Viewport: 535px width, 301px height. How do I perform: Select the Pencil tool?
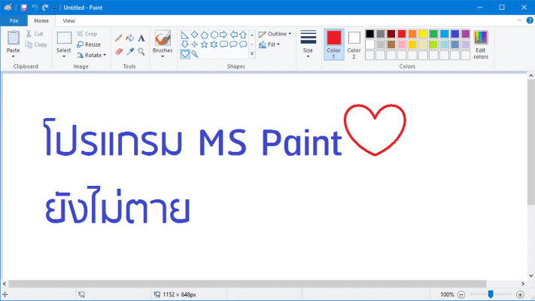tap(118, 37)
